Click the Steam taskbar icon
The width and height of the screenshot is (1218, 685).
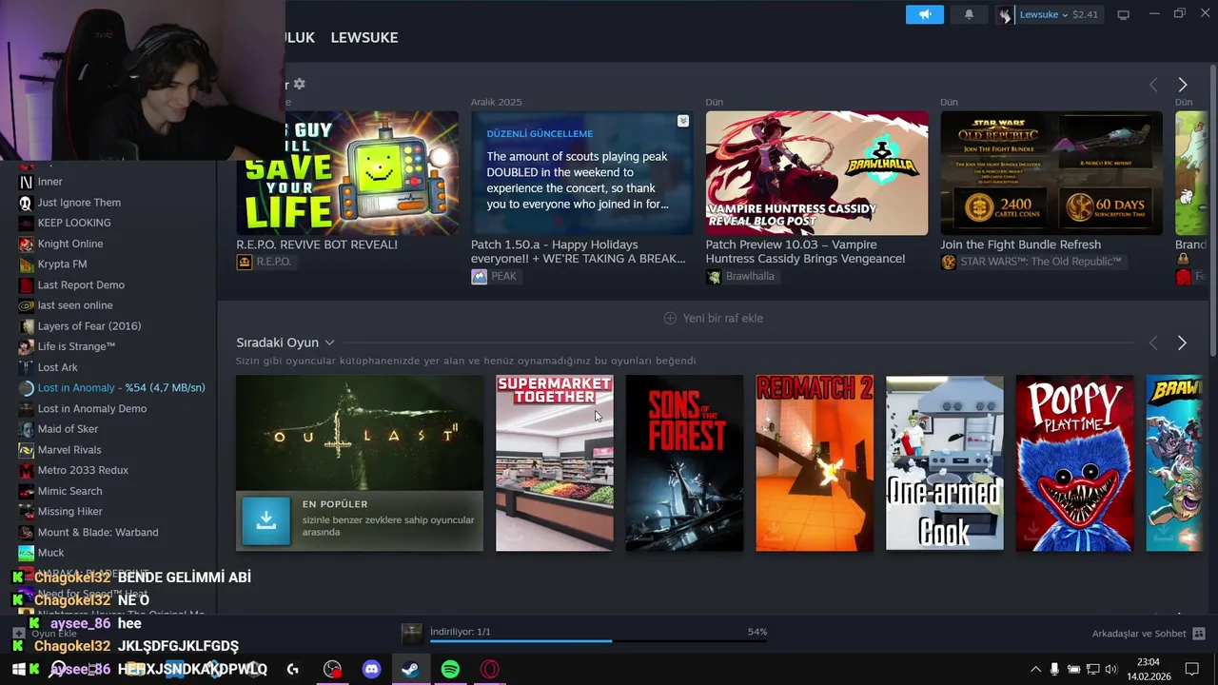pos(411,670)
